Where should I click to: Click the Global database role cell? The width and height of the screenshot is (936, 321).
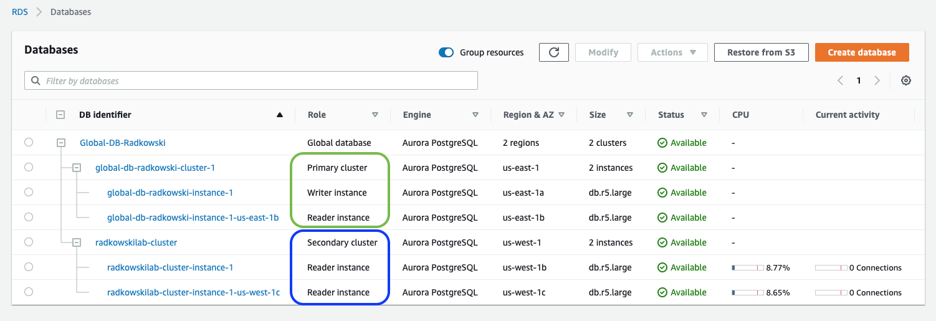pos(339,143)
